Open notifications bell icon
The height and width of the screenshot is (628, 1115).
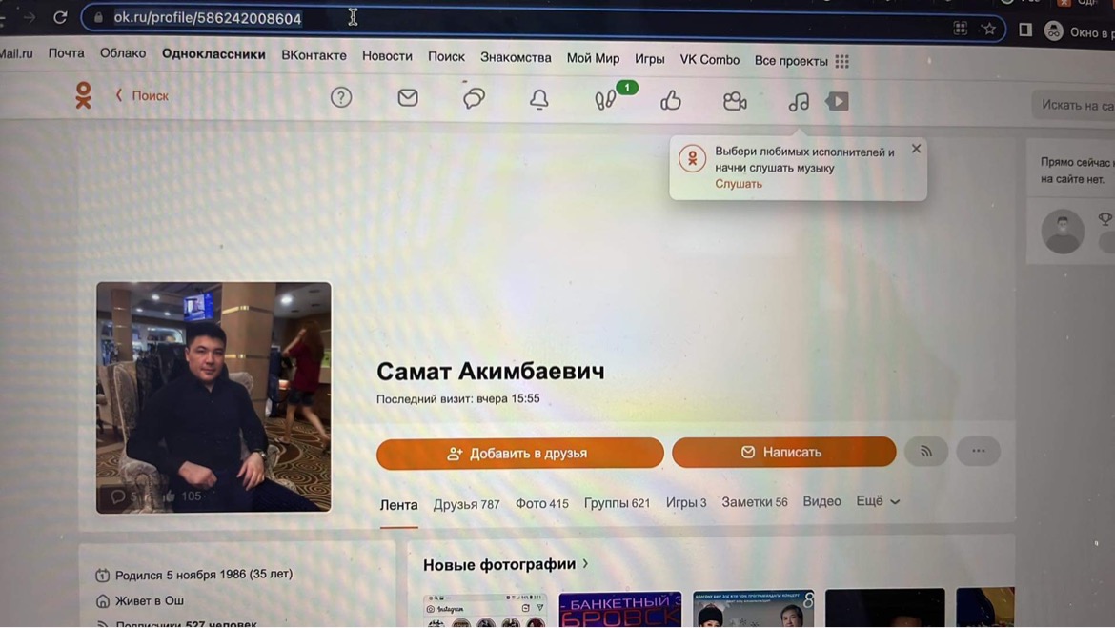coord(539,99)
